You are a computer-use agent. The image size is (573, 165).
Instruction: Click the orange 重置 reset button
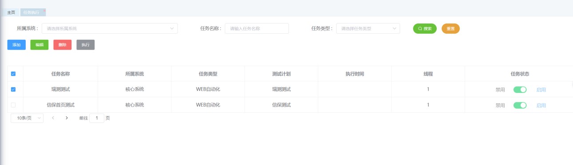[450, 29]
